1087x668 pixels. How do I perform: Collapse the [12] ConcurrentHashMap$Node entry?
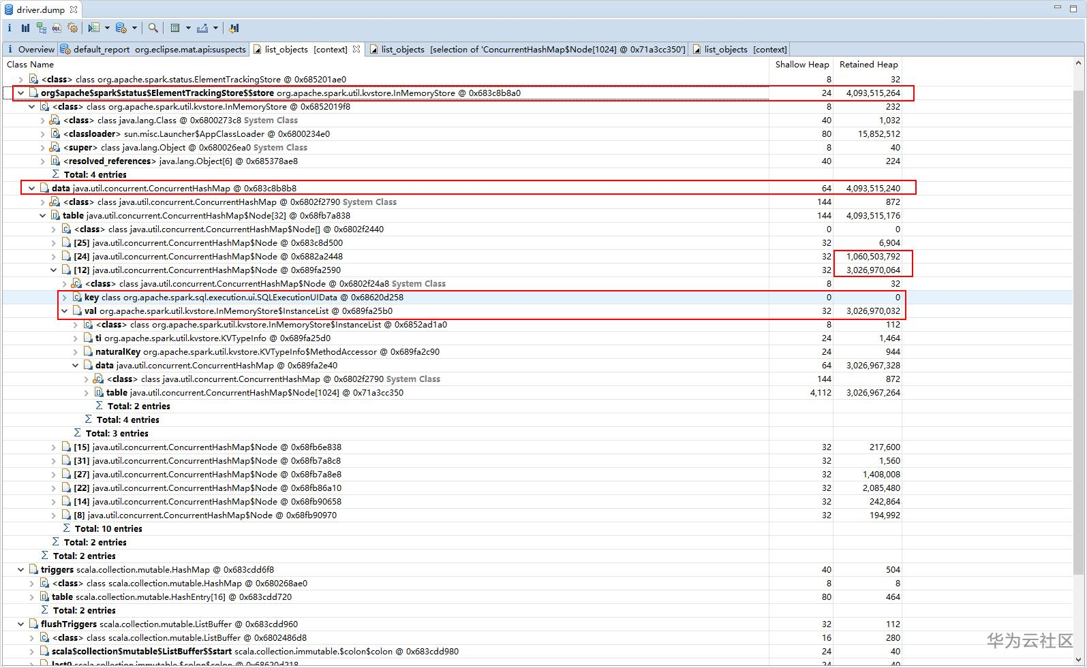pos(54,270)
